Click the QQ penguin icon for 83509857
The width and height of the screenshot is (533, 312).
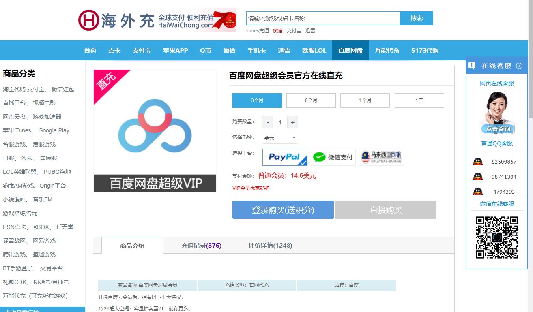point(477,162)
